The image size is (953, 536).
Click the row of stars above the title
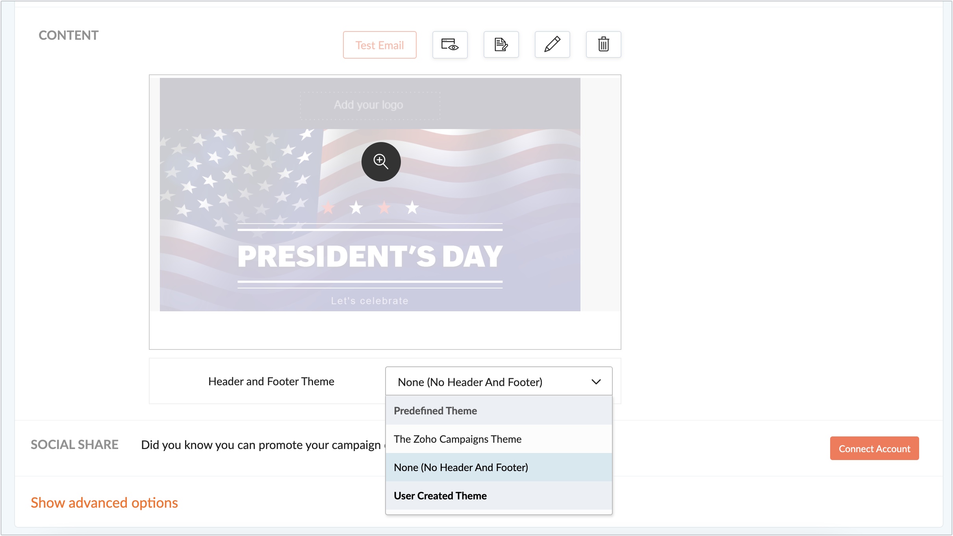[370, 207]
